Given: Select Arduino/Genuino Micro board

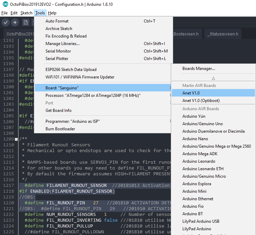Looking at the screenshot, I should 213,176.
